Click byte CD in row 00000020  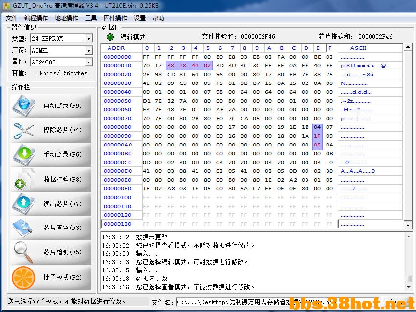point(171,75)
